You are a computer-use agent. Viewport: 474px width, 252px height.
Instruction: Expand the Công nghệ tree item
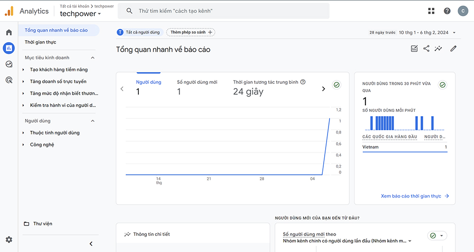click(23, 145)
